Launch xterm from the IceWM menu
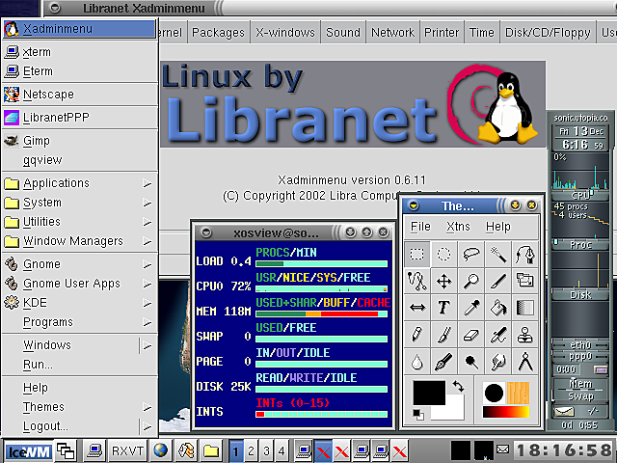 point(80,52)
